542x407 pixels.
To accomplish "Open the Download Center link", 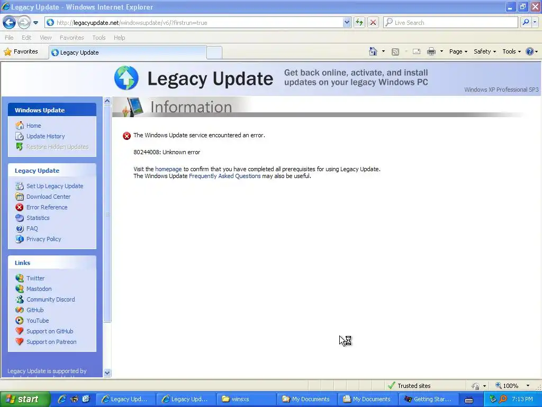I will (48, 197).
